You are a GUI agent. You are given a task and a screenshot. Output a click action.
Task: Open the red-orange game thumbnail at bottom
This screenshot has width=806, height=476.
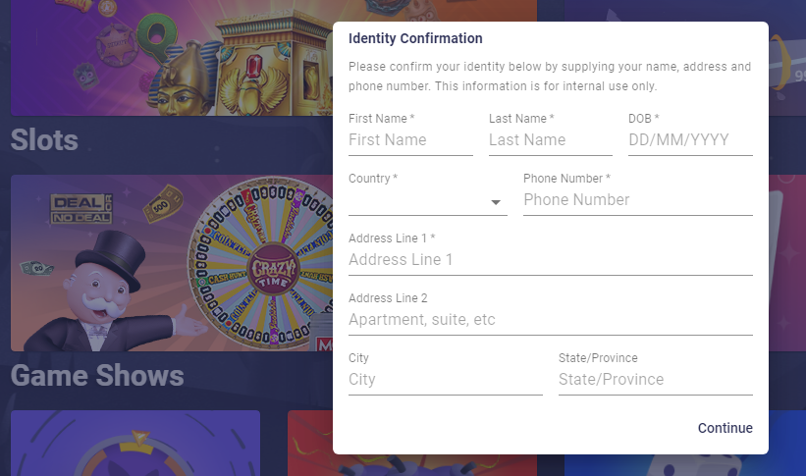[310, 444]
